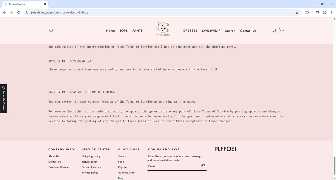The width and height of the screenshot is (336, 180).
Task: Submit email with the envelope icon
Action: point(203,166)
